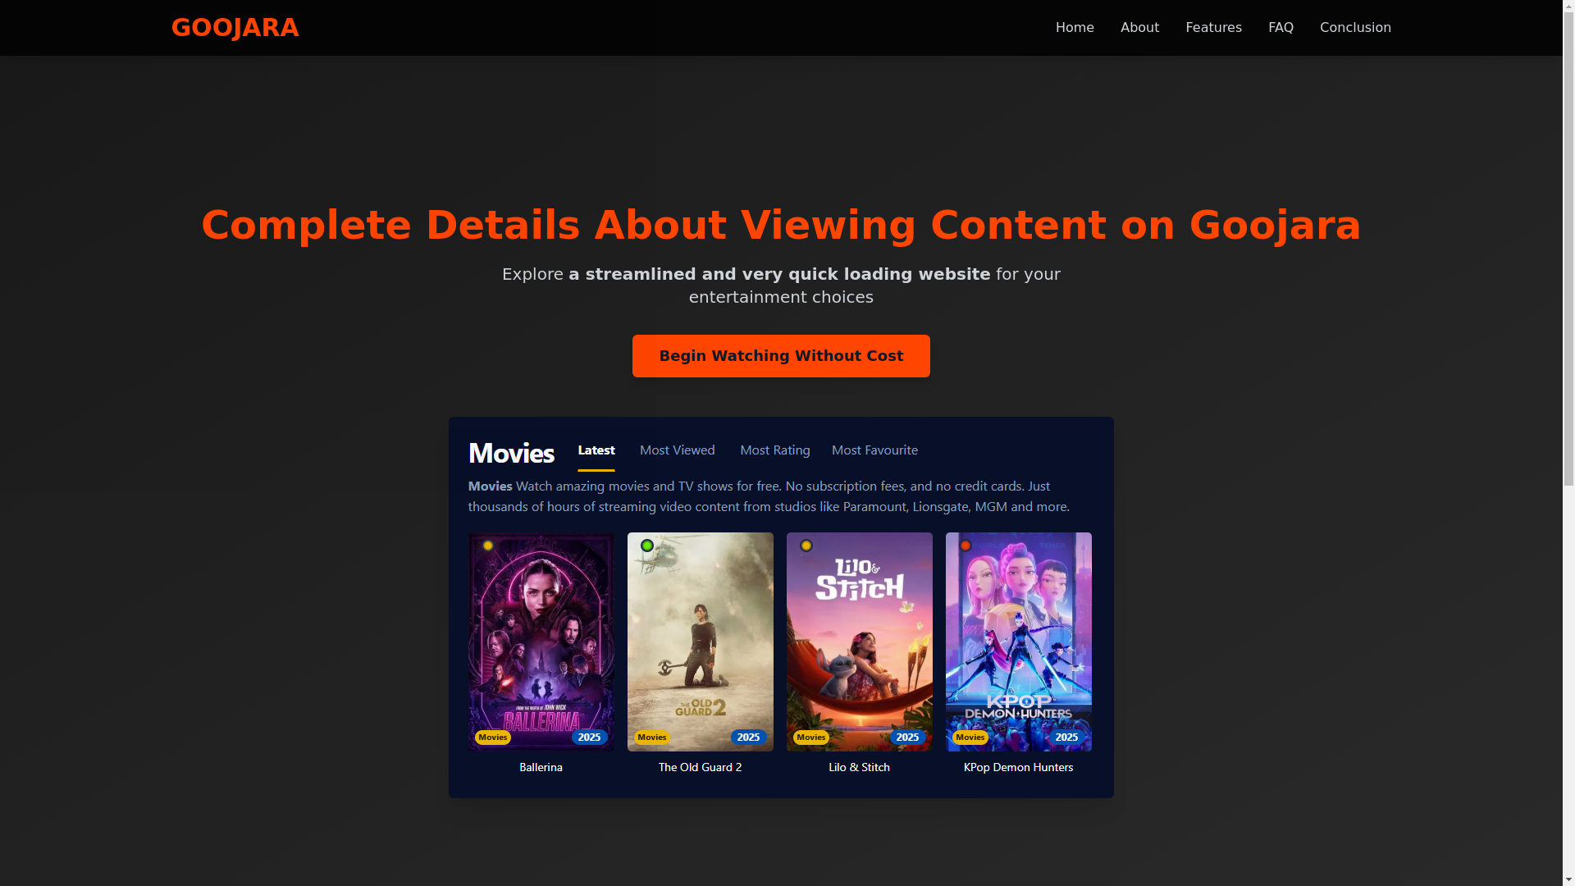
Task: Click The Old Guard 2 title text
Action: 701,768
